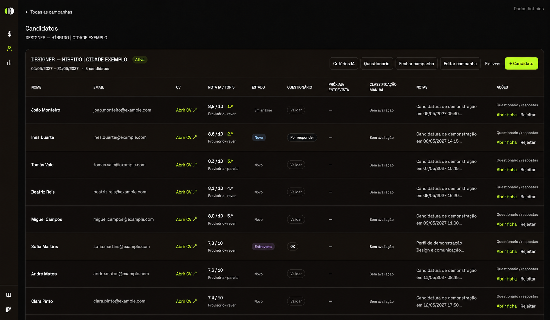This screenshot has height=320, width=550.
Task: Open Questionário / respostas for Beatriz Reis
Action: tap(517, 187)
